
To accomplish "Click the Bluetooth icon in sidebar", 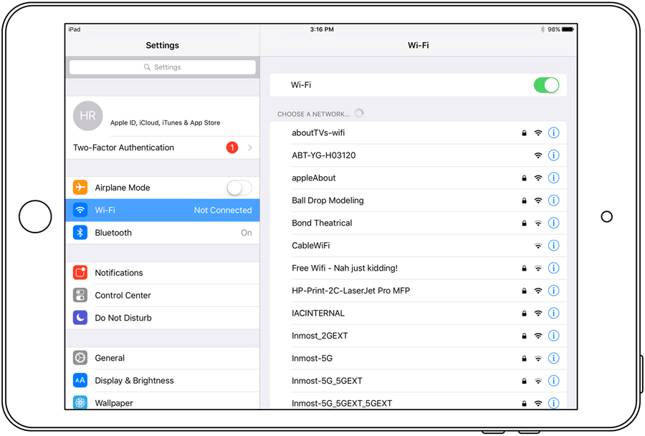I will point(80,233).
